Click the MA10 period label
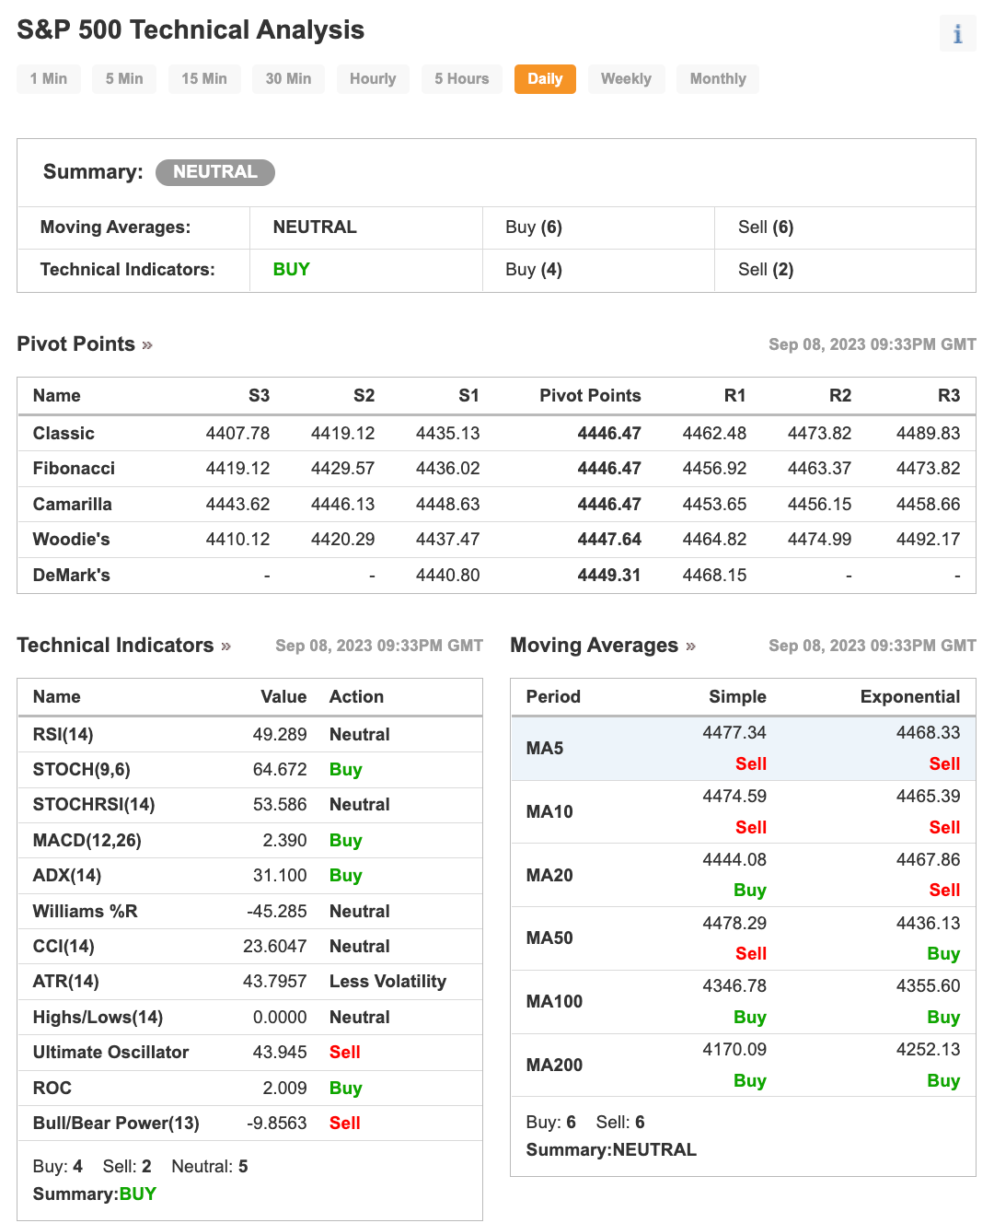The height and width of the screenshot is (1223, 994). click(549, 812)
